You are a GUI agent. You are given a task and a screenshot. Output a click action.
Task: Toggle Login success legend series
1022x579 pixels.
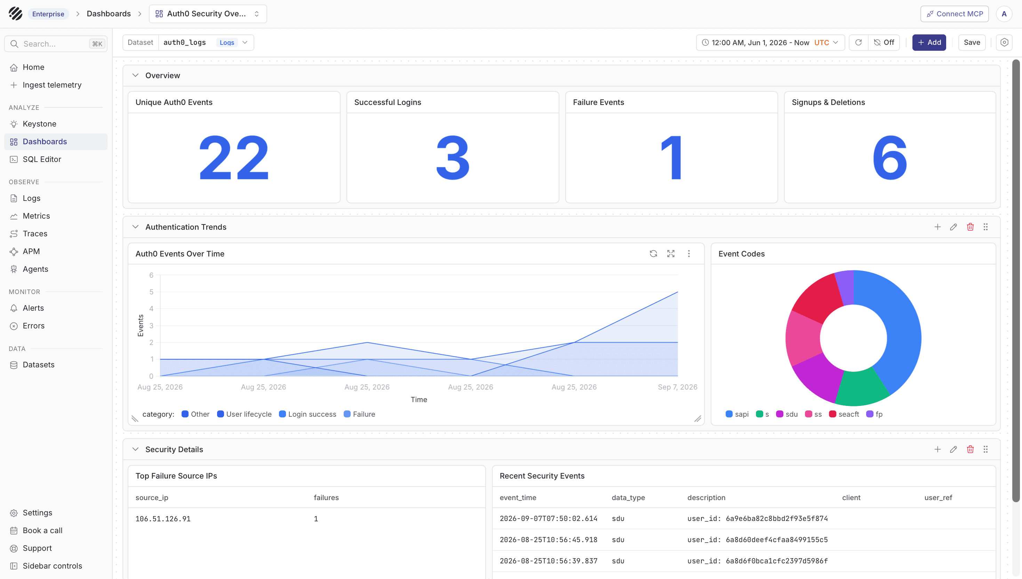(x=308, y=414)
